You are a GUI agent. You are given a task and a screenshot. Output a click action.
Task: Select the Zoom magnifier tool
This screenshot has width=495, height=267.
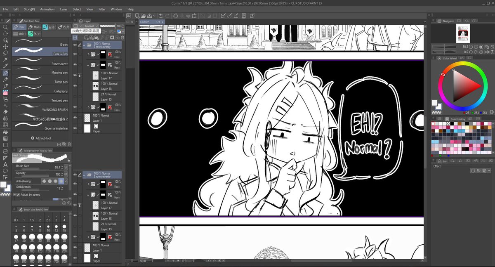[x=5, y=27]
